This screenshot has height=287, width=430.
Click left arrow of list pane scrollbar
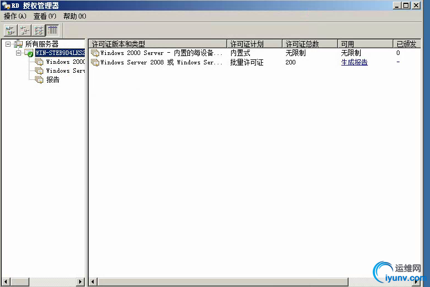[x=93, y=281]
